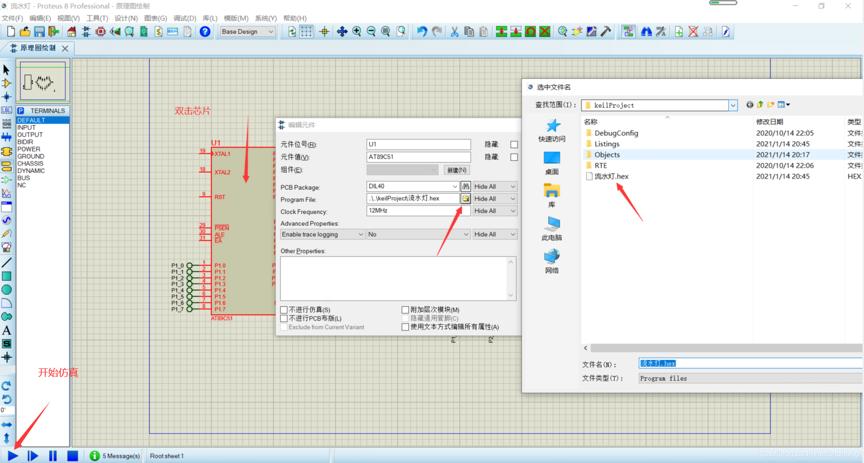This screenshot has height=463, width=864.
Task: Enable 不进行PCB布版(L) checkbox
Action: click(284, 319)
